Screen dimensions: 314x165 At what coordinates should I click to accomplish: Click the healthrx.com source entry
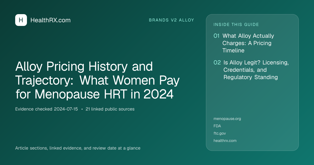click(225, 141)
